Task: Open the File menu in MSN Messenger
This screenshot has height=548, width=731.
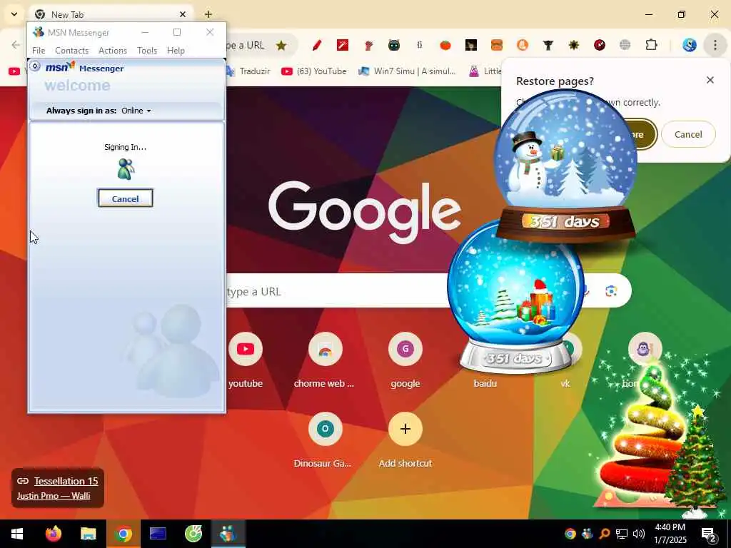Action: pyautogui.click(x=39, y=51)
